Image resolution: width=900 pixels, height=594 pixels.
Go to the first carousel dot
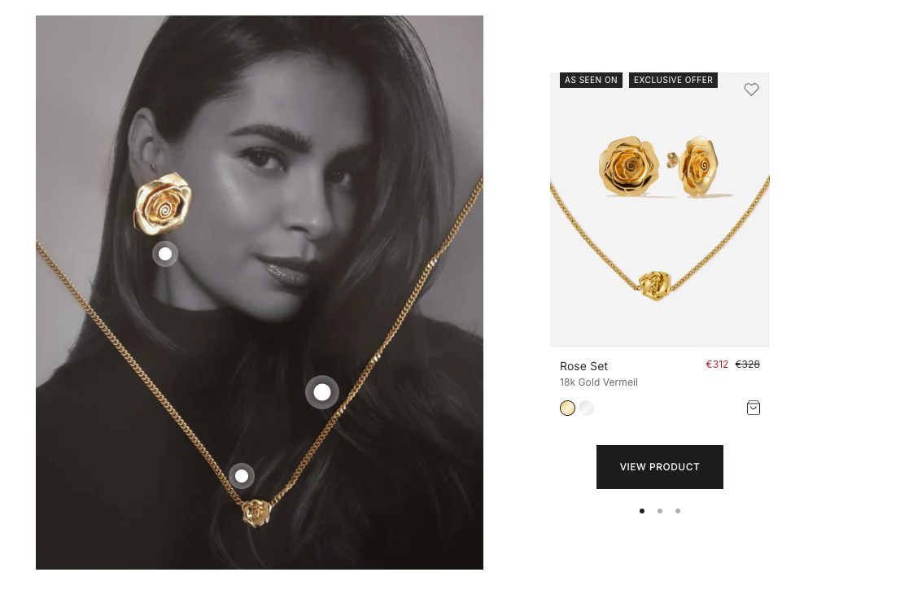tap(642, 511)
